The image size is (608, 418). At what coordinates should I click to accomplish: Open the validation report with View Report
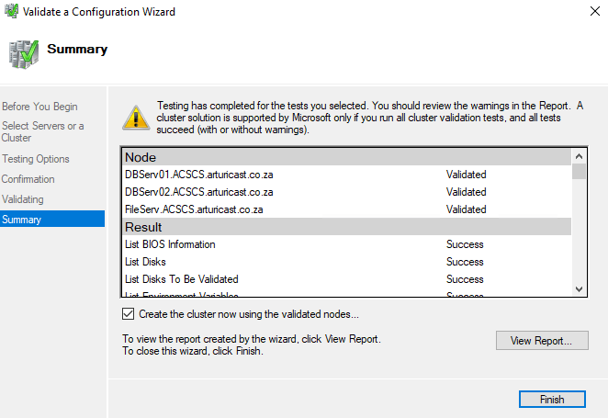tap(541, 341)
